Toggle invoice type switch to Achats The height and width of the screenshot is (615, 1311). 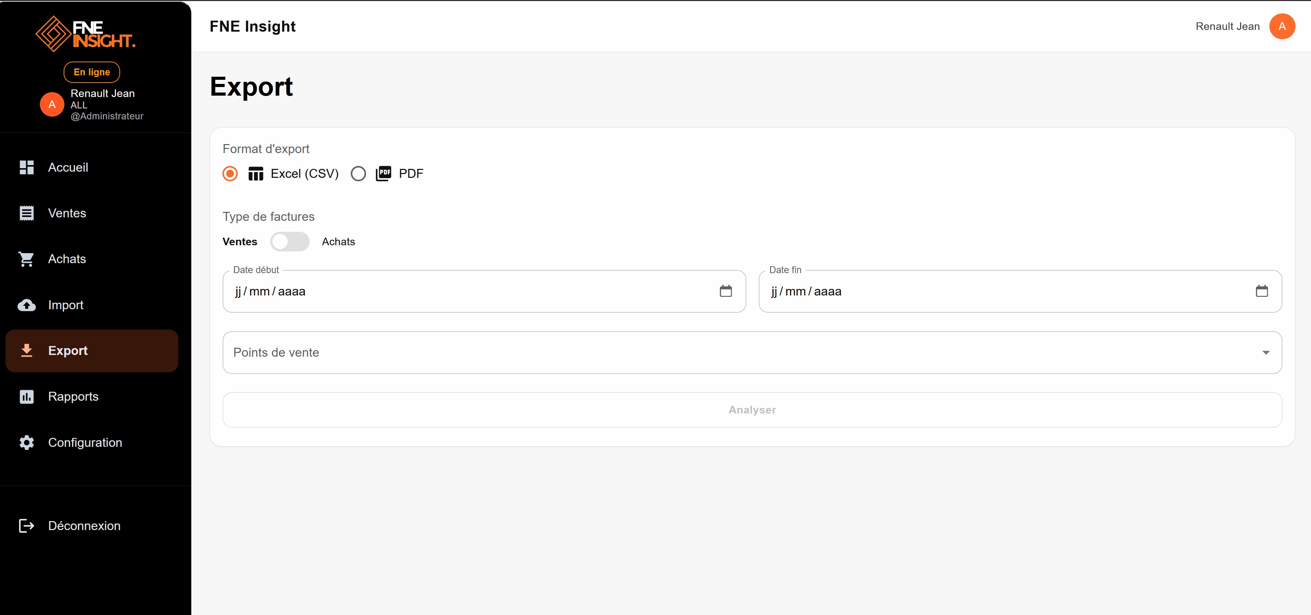290,241
